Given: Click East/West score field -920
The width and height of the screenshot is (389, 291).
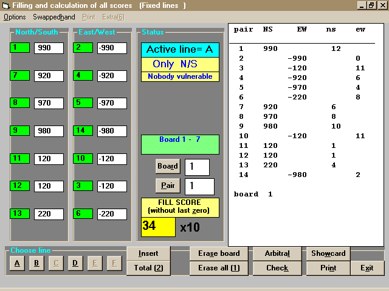Looking at the screenshot, I should click(112, 76).
